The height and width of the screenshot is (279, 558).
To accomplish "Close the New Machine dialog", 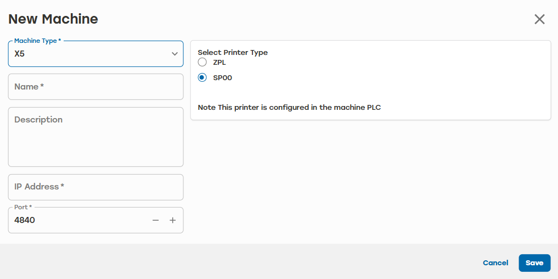I will [x=539, y=19].
